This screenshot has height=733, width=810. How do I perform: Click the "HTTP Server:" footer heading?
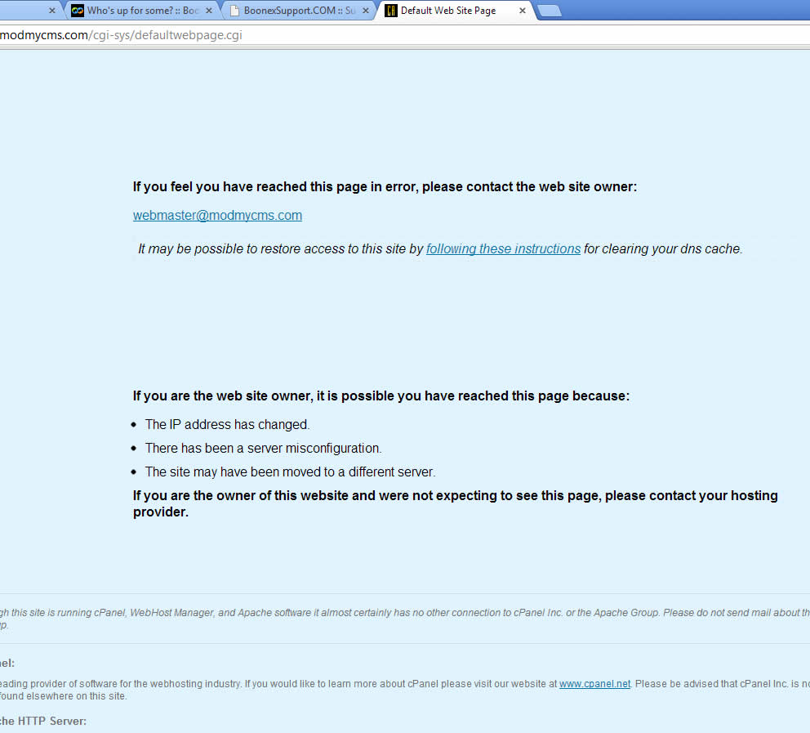click(43, 721)
